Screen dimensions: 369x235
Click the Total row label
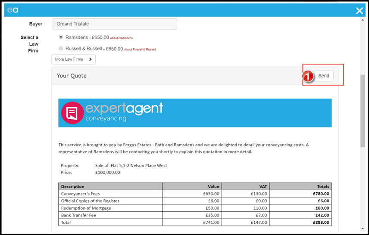coord(66,223)
